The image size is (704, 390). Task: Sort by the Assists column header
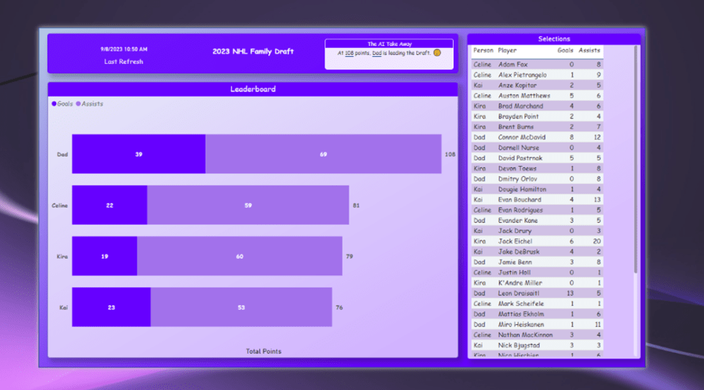589,51
